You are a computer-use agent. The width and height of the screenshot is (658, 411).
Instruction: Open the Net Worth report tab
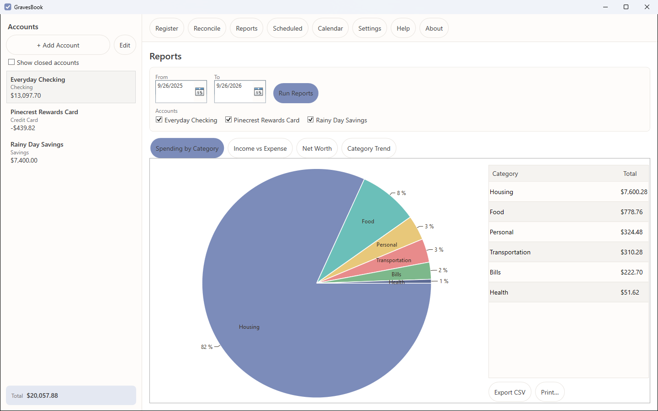click(317, 148)
